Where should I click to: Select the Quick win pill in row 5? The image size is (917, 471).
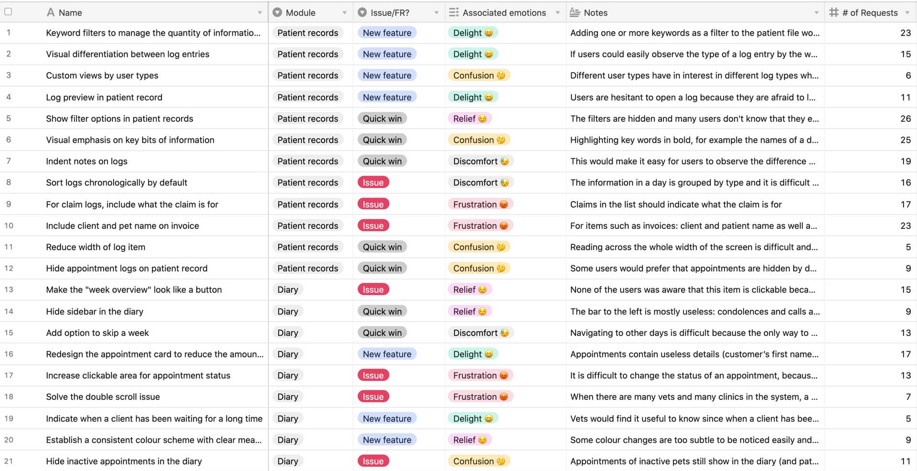click(382, 118)
